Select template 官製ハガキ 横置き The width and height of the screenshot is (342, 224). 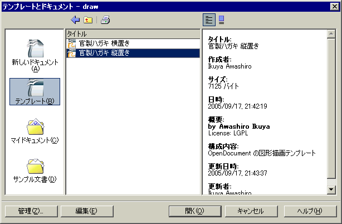tap(133, 43)
